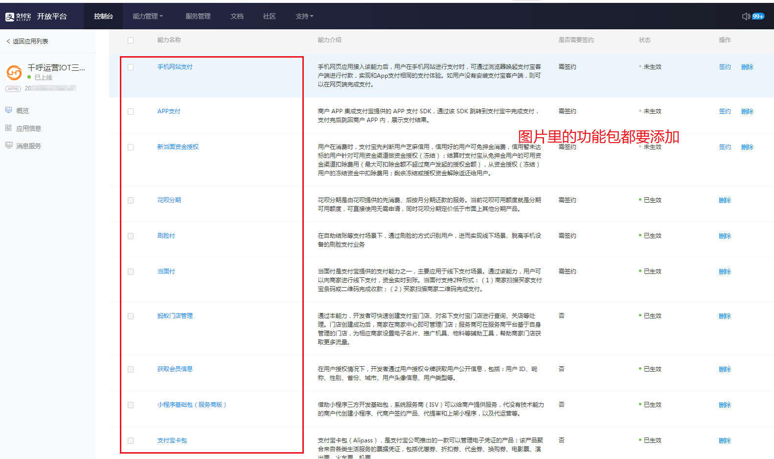
Task: Click 删除 for 支付宝卡包
Action: pyautogui.click(x=725, y=440)
